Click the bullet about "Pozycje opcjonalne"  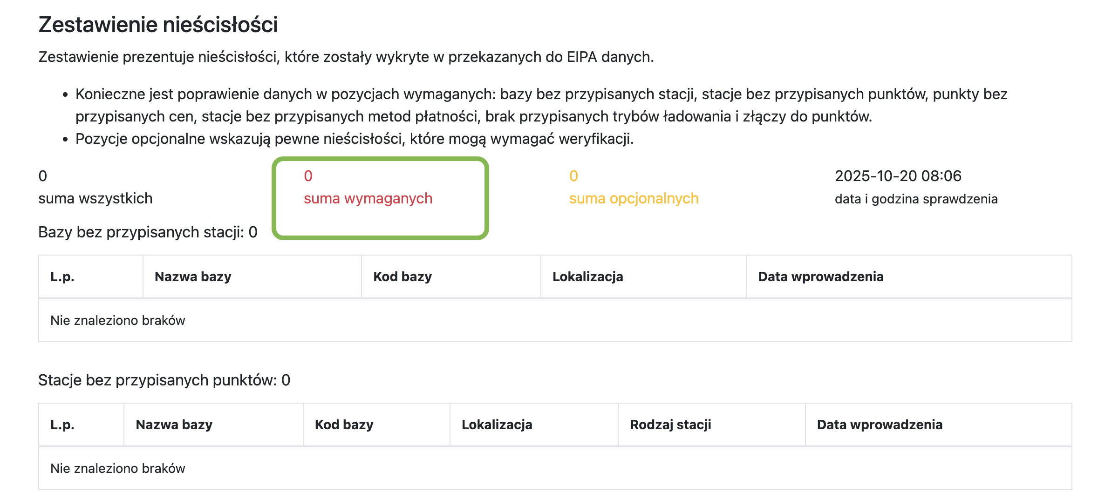click(x=354, y=139)
